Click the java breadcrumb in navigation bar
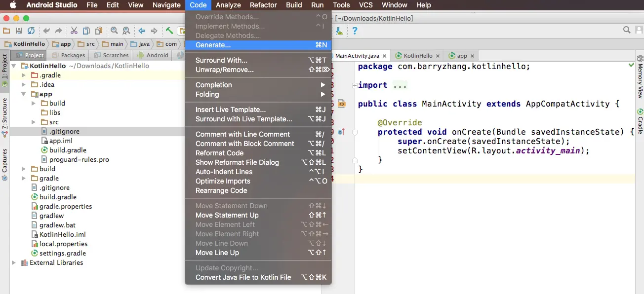 pyautogui.click(x=140, y=44)
